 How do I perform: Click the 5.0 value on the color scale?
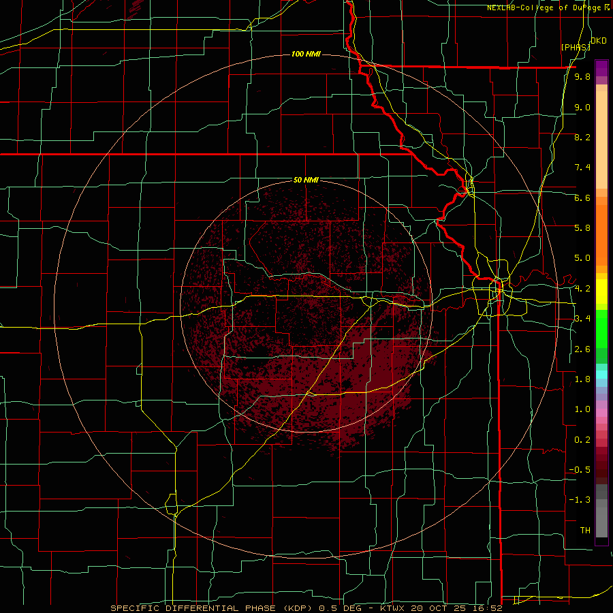pyautogui.click(x=582, y=258)
